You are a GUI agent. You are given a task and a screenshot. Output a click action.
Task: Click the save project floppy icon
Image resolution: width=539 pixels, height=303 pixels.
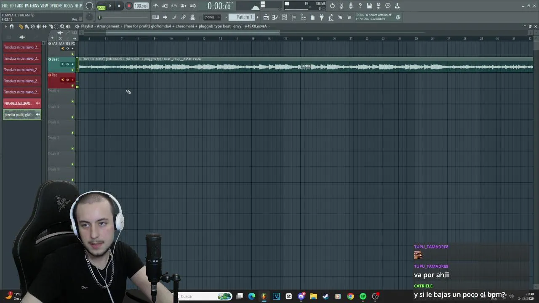pos(369,6)
